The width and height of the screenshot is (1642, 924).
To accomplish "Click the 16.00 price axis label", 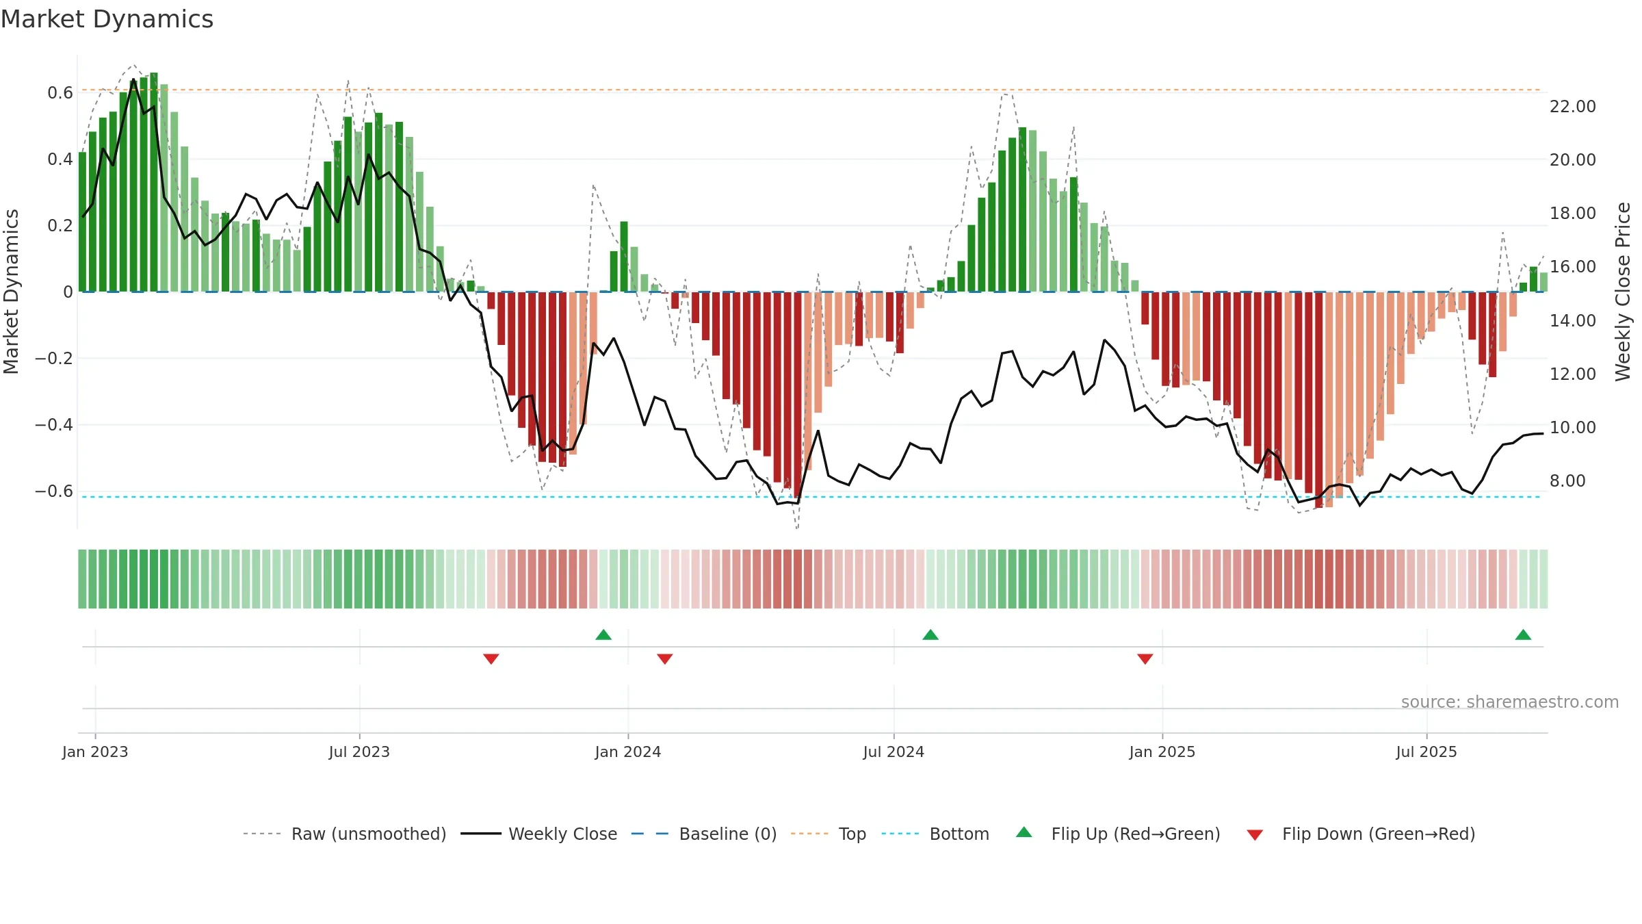I will coord(1573,267).
